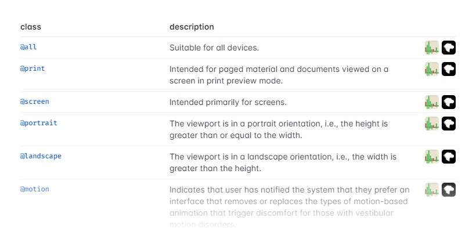Open the bar chart icon for @motion
476x232 pixels.
click(431, 190)
